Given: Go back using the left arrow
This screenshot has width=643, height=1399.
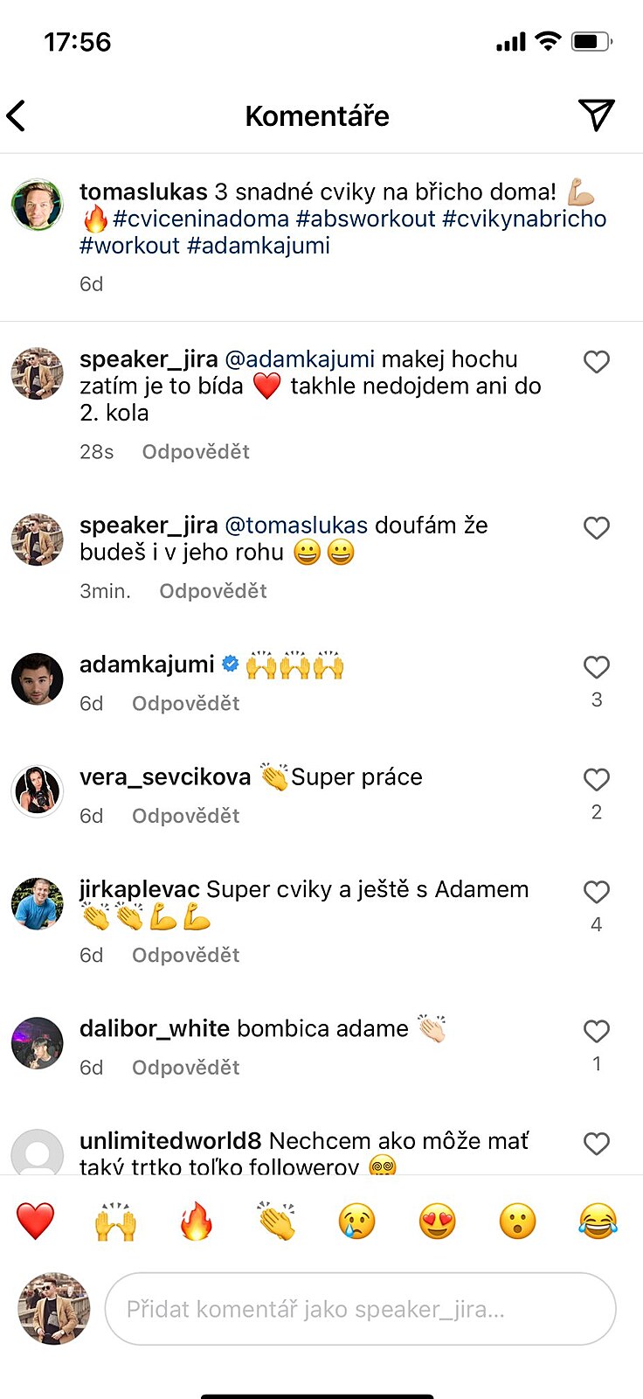Looking at the screenshot, I should click(17, 115).
